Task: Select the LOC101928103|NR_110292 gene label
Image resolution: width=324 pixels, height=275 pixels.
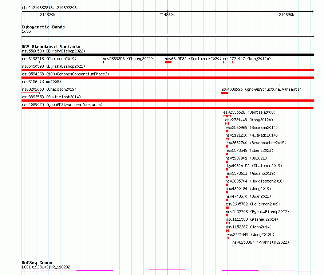Action: [x=46, y=267]
